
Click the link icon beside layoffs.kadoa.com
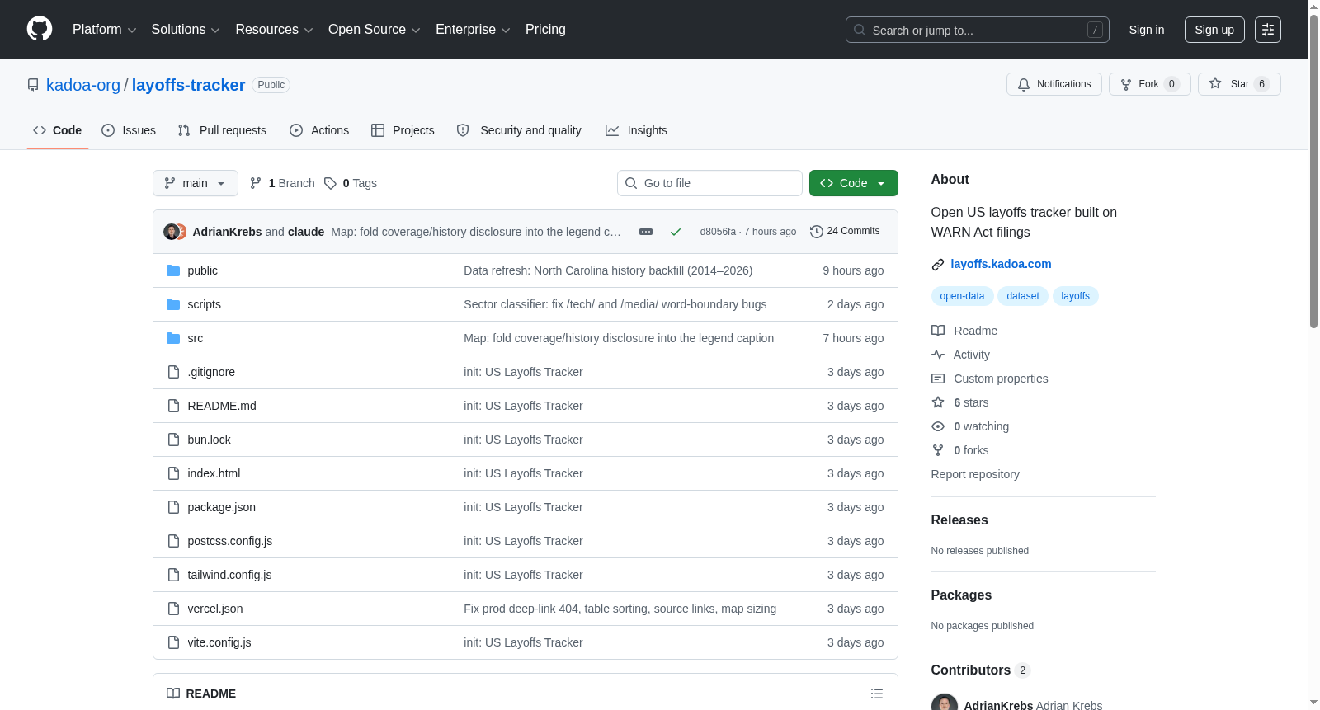point(938,265)
